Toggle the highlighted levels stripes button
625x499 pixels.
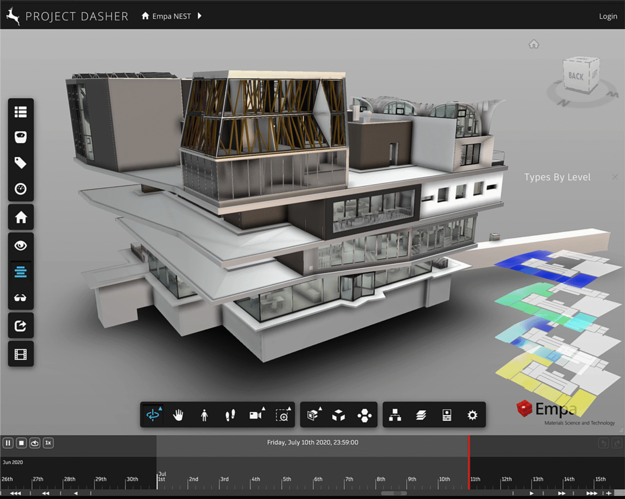point(21,271)
